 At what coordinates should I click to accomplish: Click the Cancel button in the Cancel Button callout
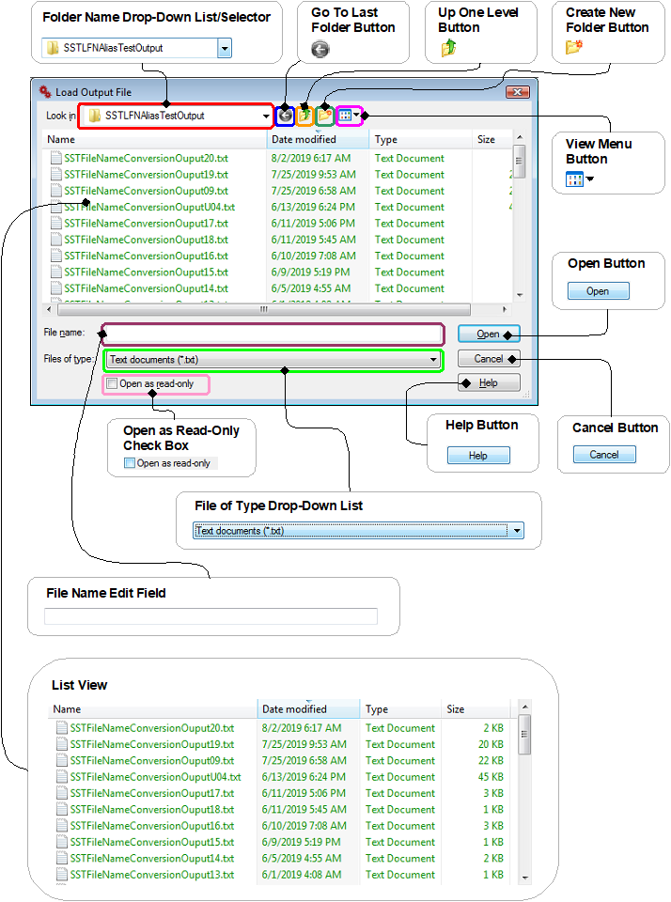point(604,455)
